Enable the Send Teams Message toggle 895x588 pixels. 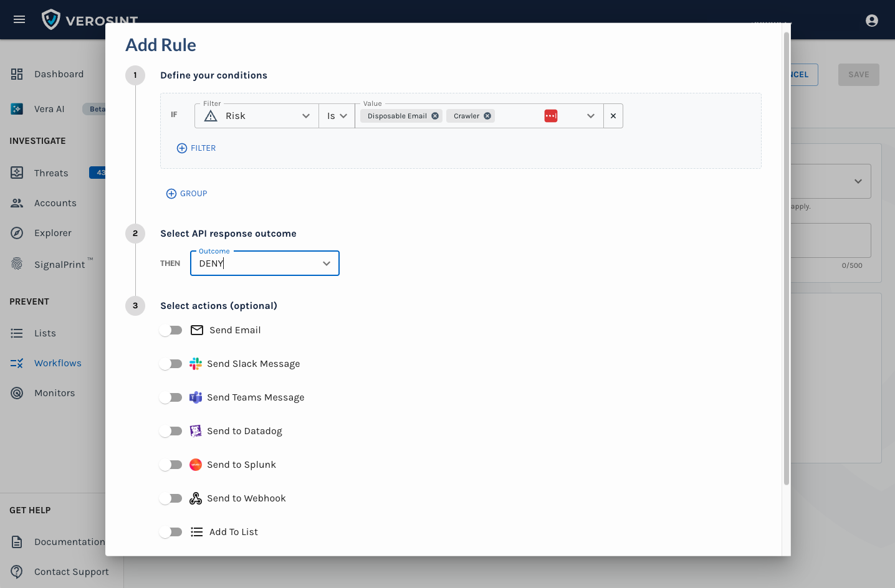point(171,397)
